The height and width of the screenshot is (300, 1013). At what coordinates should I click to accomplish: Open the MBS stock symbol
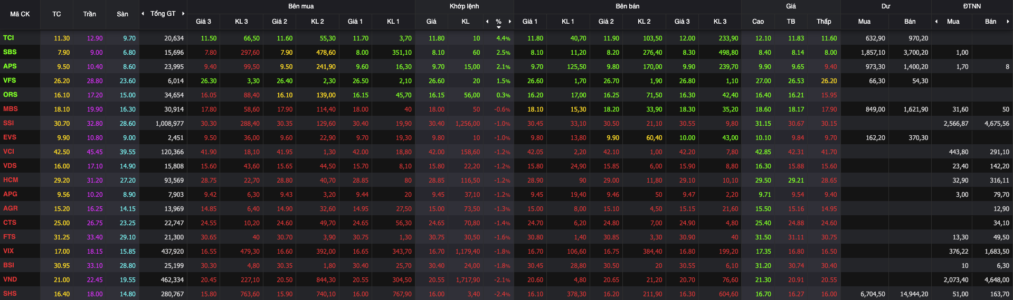10,109
